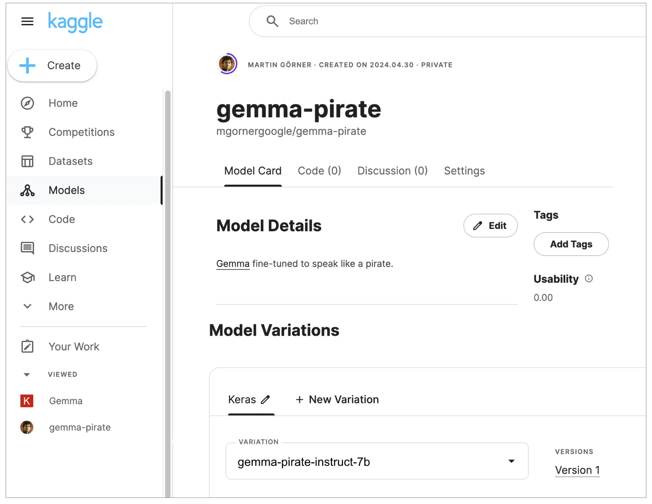The width and height of the screenshot is (652, 504).
Task: Click the Competitions trophy icon
Action: point(27,132)
